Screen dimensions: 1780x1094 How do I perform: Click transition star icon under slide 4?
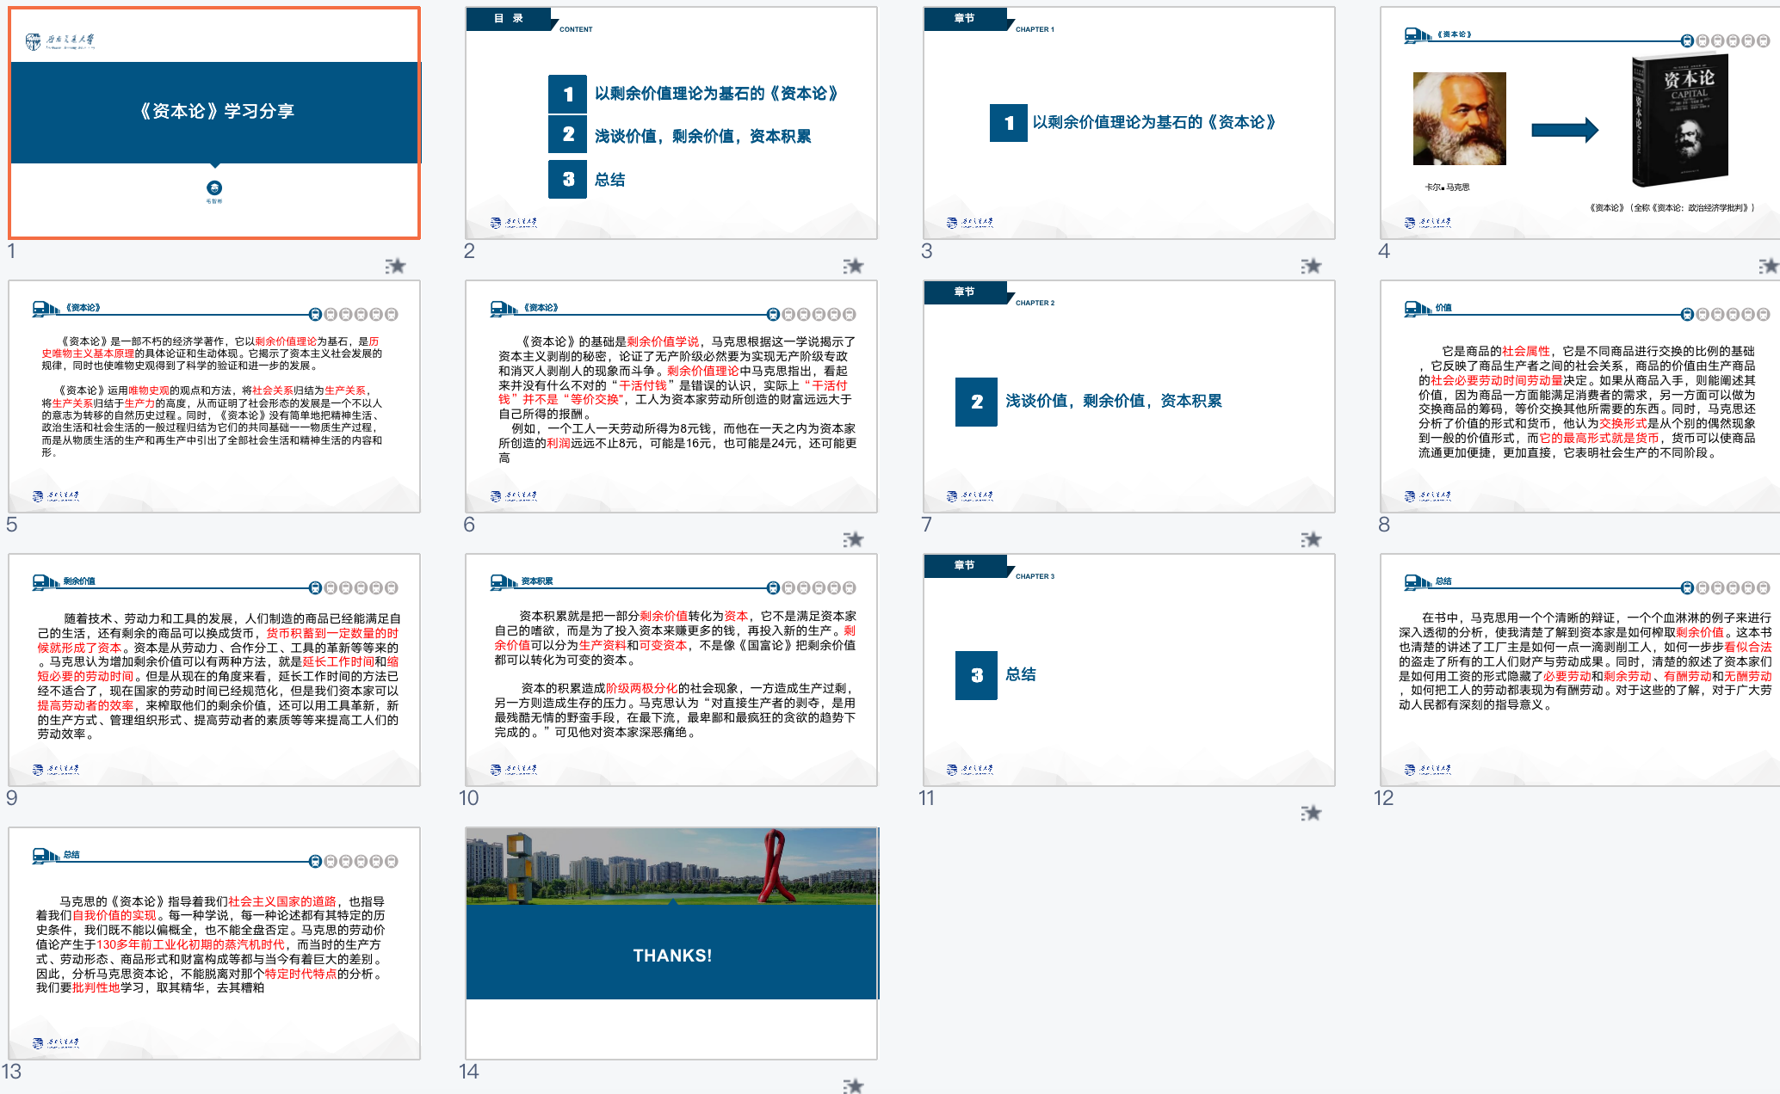click(1768, 266)
